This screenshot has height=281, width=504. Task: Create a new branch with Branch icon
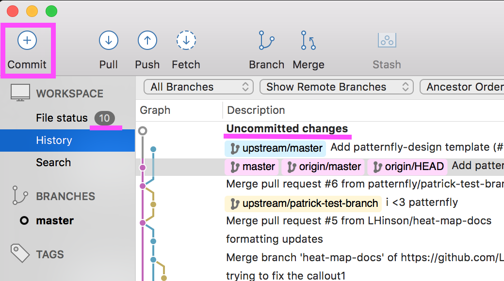[266, 41]
